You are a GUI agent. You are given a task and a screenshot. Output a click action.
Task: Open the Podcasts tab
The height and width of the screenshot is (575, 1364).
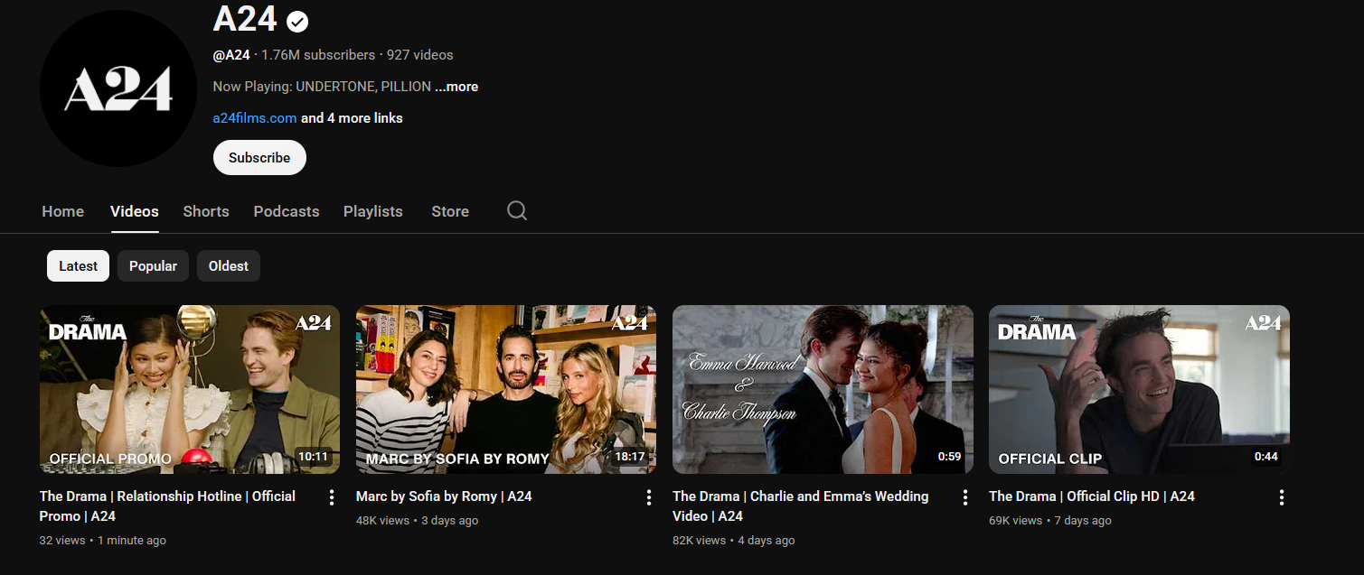point(287,211)
